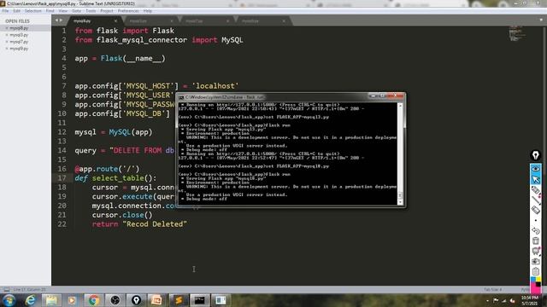Click the system clock in the taskbar

530,300
